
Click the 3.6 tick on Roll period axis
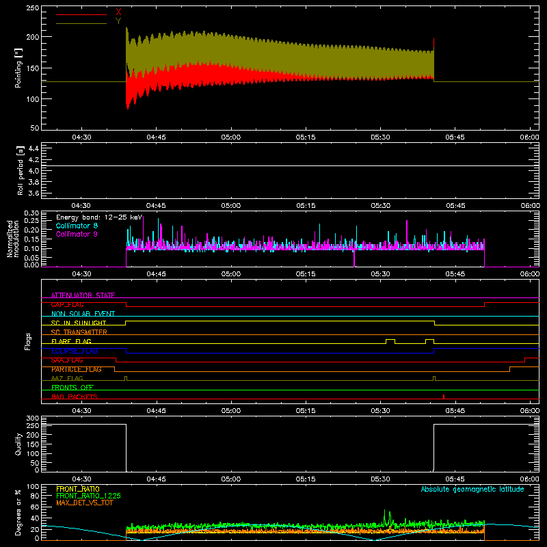point(34,193)
